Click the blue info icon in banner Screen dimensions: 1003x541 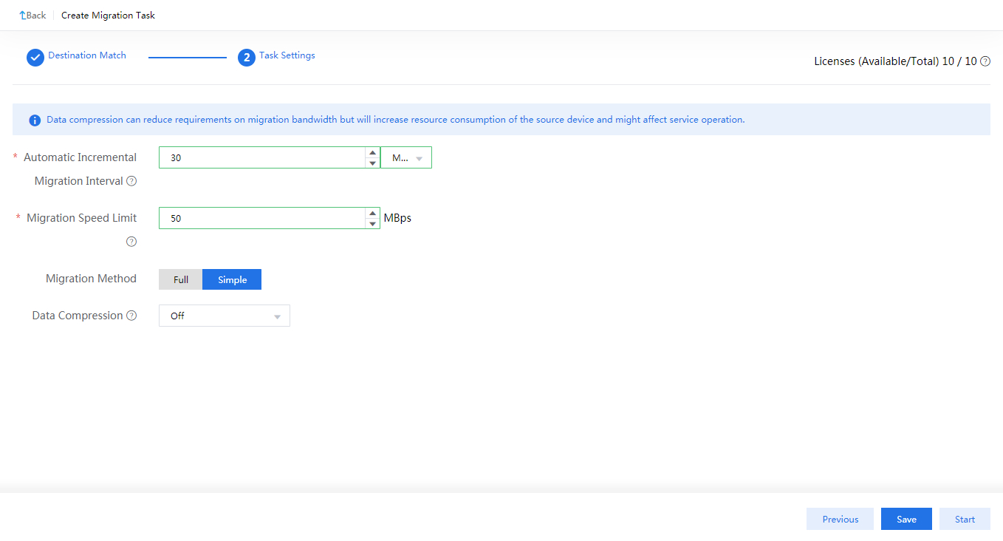point(35,120)
